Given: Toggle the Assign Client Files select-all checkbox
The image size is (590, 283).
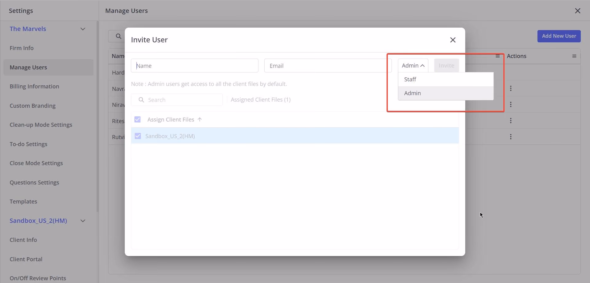Looking at the screenshot, I should 137,119.
